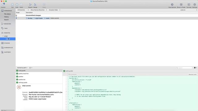Open Search in the sidebar
The image size is (198, 111).
[6, 20]
